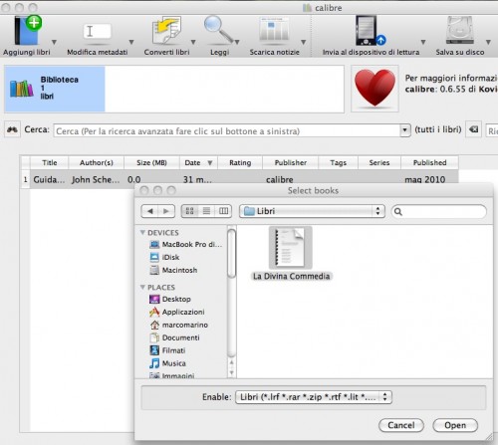
Task: Click the Leggi magnifier icon
Action: point(218,30)
